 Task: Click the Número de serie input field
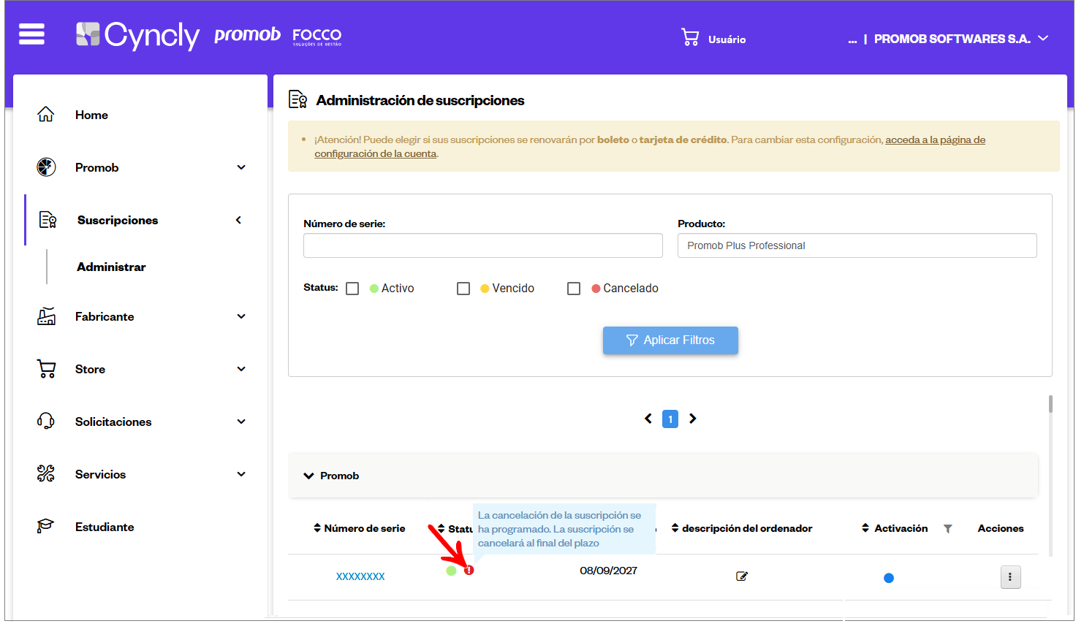tap(483, 245)
